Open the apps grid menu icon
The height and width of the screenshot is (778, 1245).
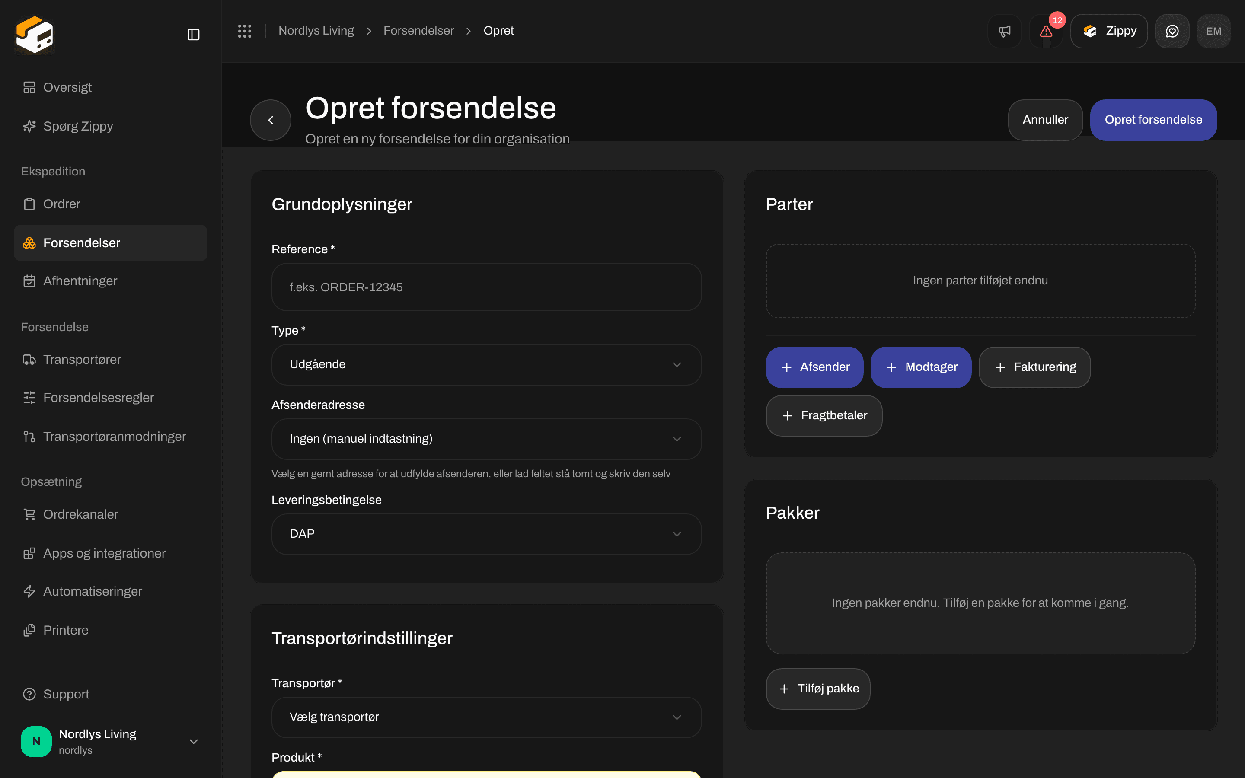(244, 31)
